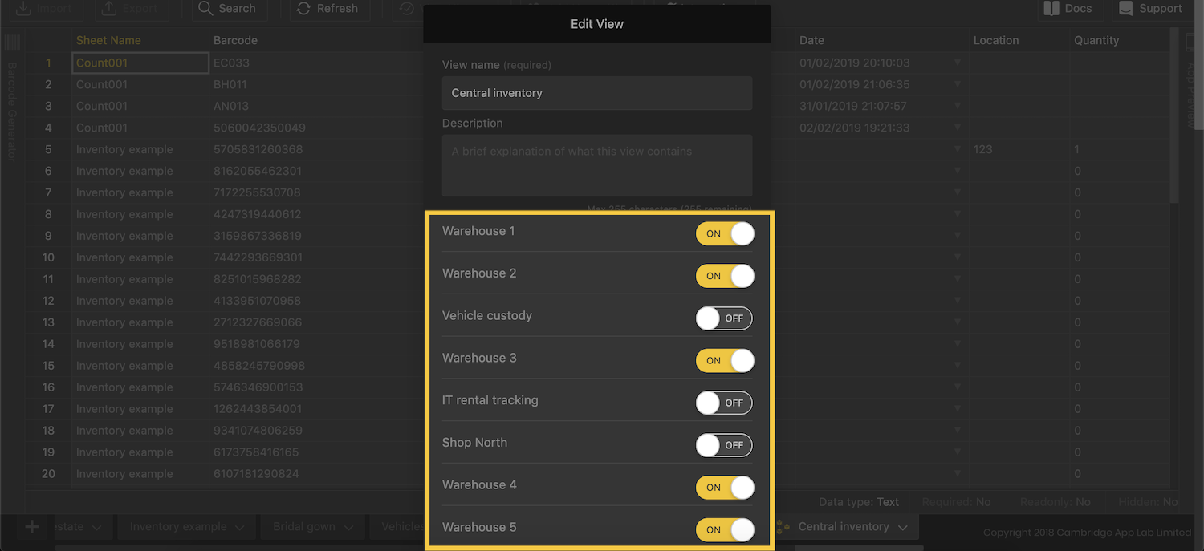Click the View name input field
The image size is (1204, 551).
point(596,93)
